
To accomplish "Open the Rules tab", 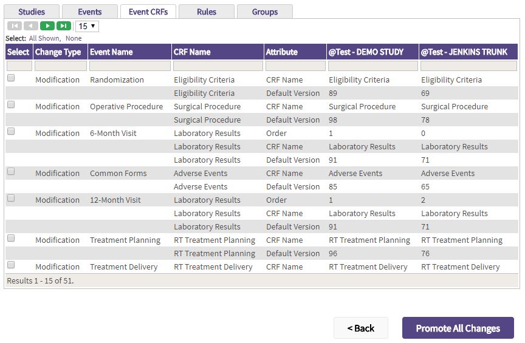I will (x=207, y=12).
